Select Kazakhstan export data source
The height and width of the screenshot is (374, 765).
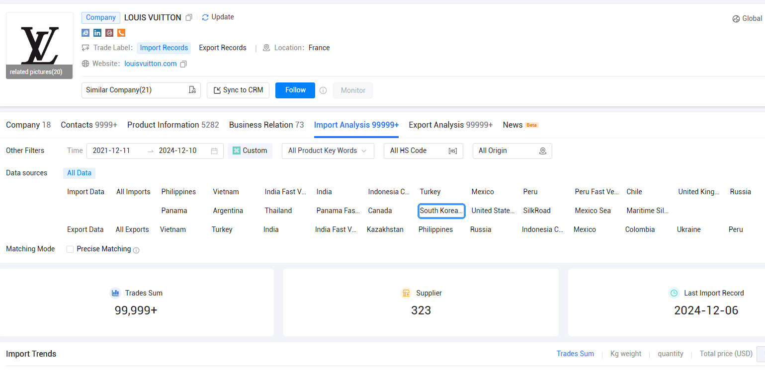click(385, 230)
